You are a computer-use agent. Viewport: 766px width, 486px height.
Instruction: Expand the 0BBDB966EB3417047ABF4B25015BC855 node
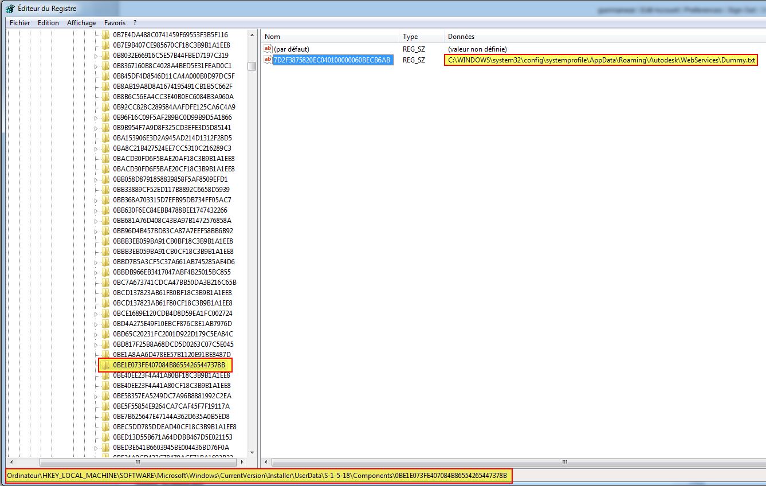[x=96, y=272]
